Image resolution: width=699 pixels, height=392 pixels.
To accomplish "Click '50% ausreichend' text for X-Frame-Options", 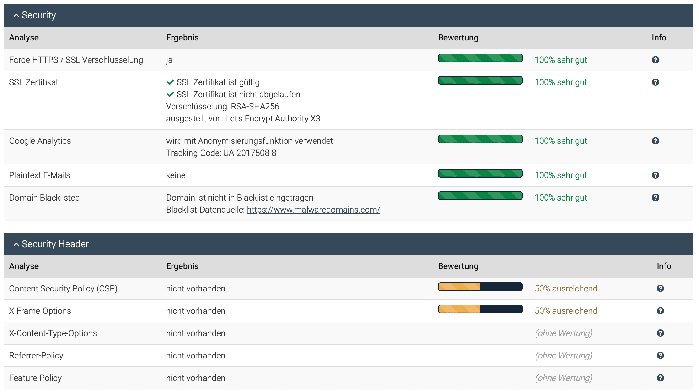I will click(566, 311).
